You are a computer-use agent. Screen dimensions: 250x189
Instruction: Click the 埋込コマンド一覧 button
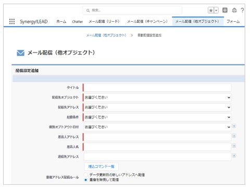(101, 167)
